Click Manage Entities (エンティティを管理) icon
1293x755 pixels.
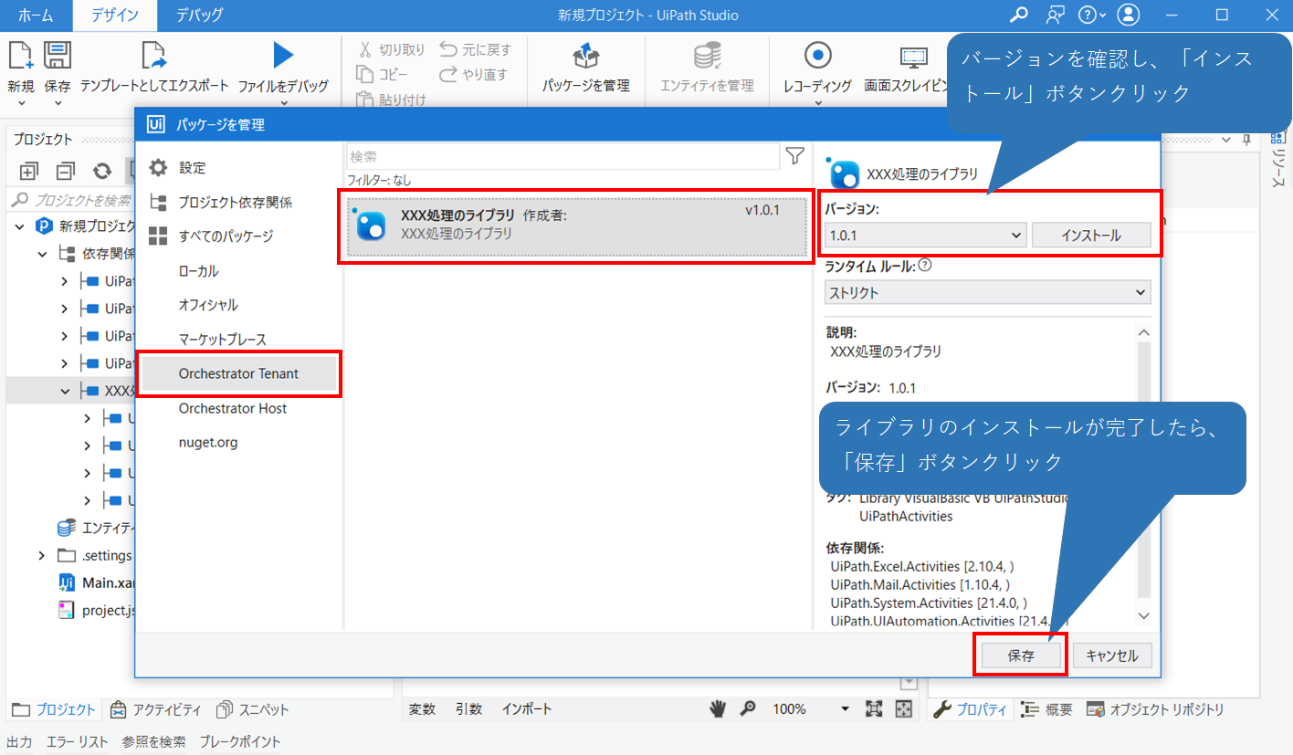707,57
